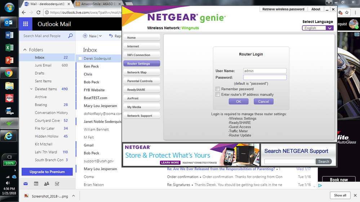Screen dimensions: 360x202
Task: Open the Internet section in genie
Action: [x=142, y=46]
